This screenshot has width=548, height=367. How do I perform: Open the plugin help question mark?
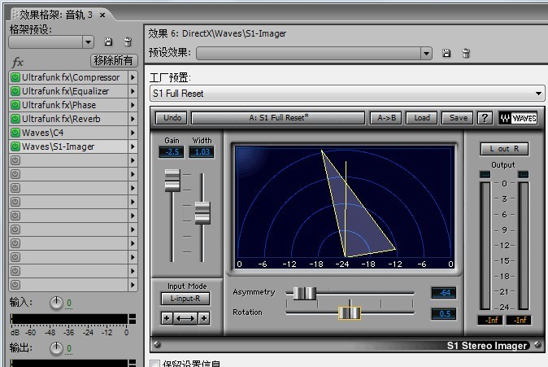click(x=485, y=118)
